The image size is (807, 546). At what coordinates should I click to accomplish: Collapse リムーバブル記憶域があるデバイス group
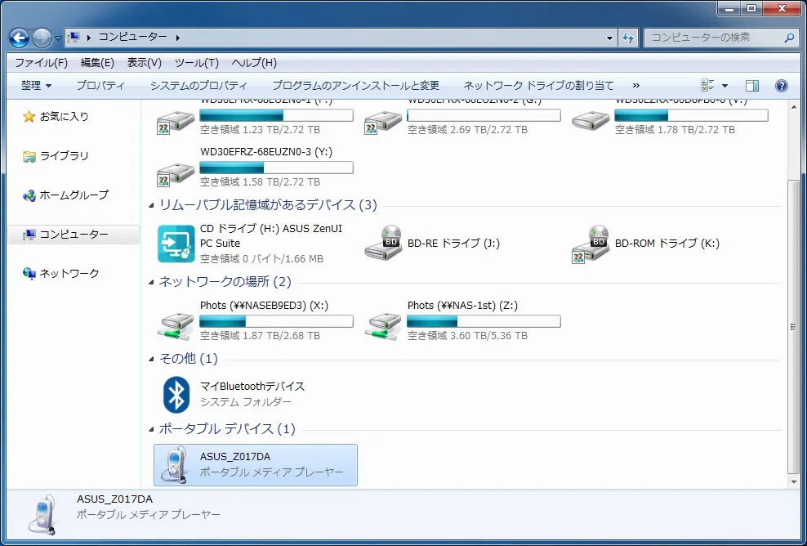(151, 206)
